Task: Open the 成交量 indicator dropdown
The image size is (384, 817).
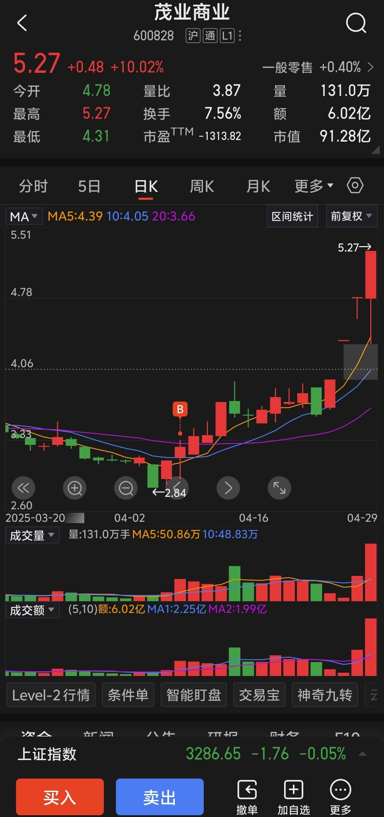Action: pos(32,535)
